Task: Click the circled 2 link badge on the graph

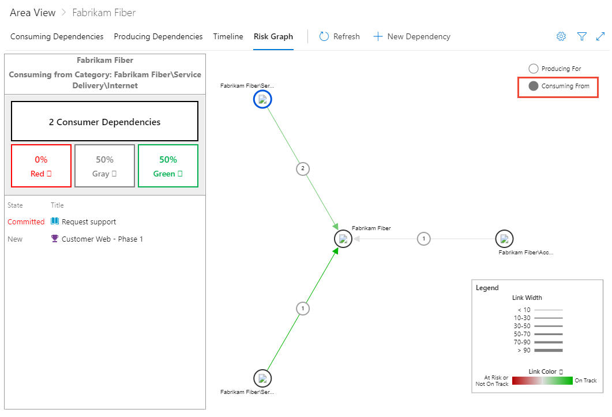Action: pyautogui.click(x=303, y=169)
